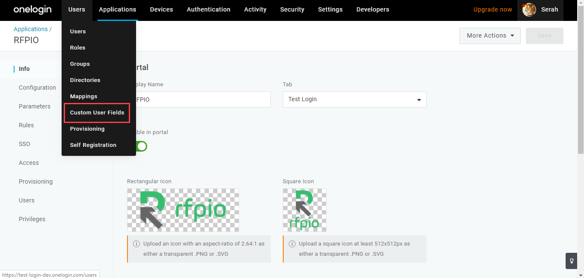Open the Provisioning sidebar tab
Image resolution: width=584 pixels, height=278 pixels.
[x=36, y=181]
